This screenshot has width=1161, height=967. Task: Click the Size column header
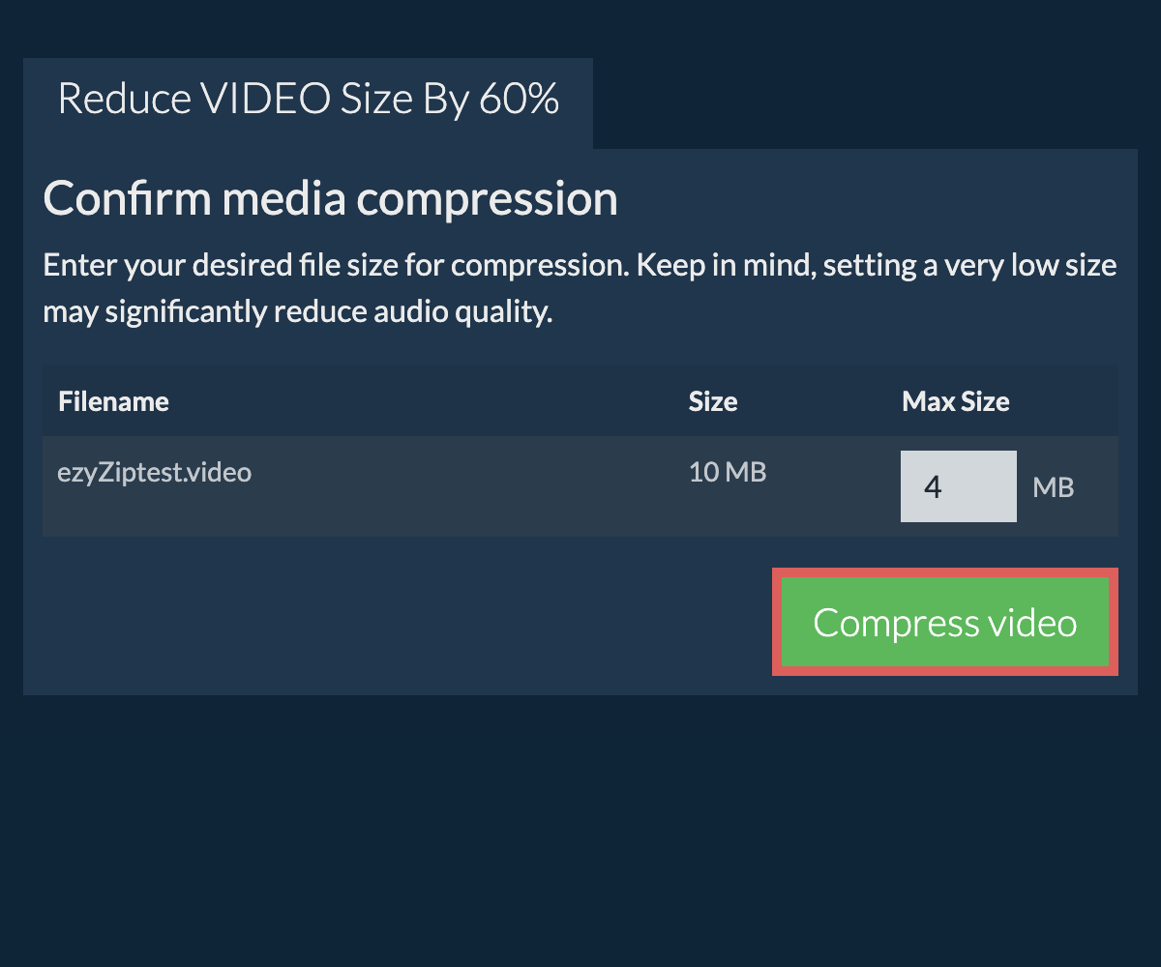click(x=712, y=401)
